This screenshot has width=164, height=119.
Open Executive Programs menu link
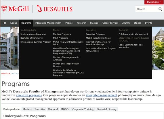pyautogui.click(x=96, y=34)
